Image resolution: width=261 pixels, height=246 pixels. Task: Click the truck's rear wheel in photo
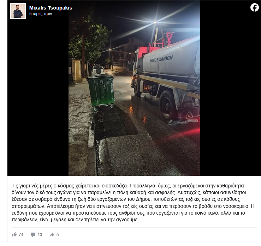click(x=167, y=107)
